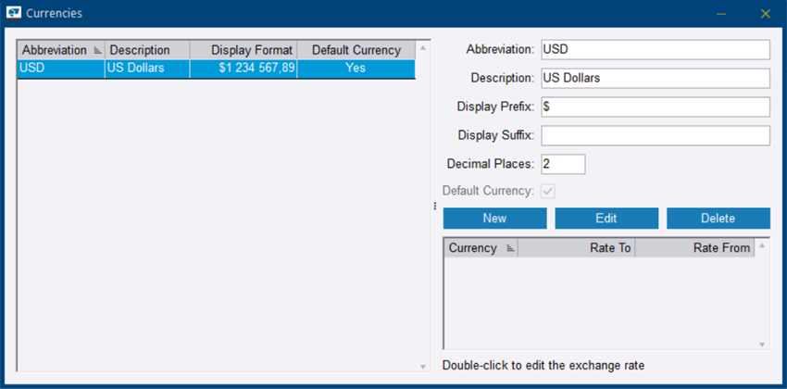Viewport: 787px width, 389px height.
Task: Select the USD US Dollars row
Action: click(217, 69)
